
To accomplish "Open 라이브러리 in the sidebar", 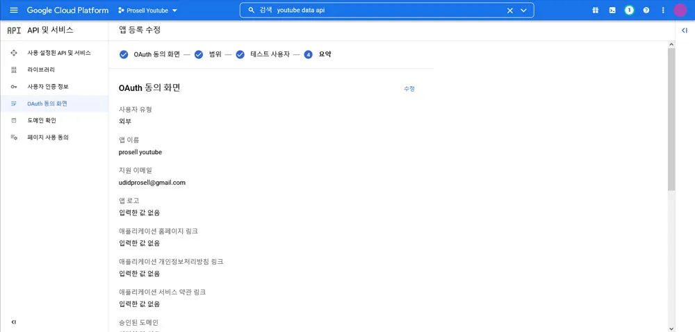I will click(41, 69).
